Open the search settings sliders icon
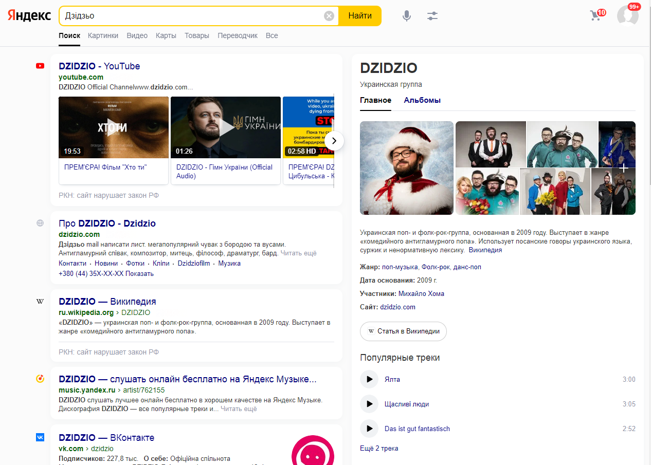This screenshot has height=465, width=651. tap(432, 16)
